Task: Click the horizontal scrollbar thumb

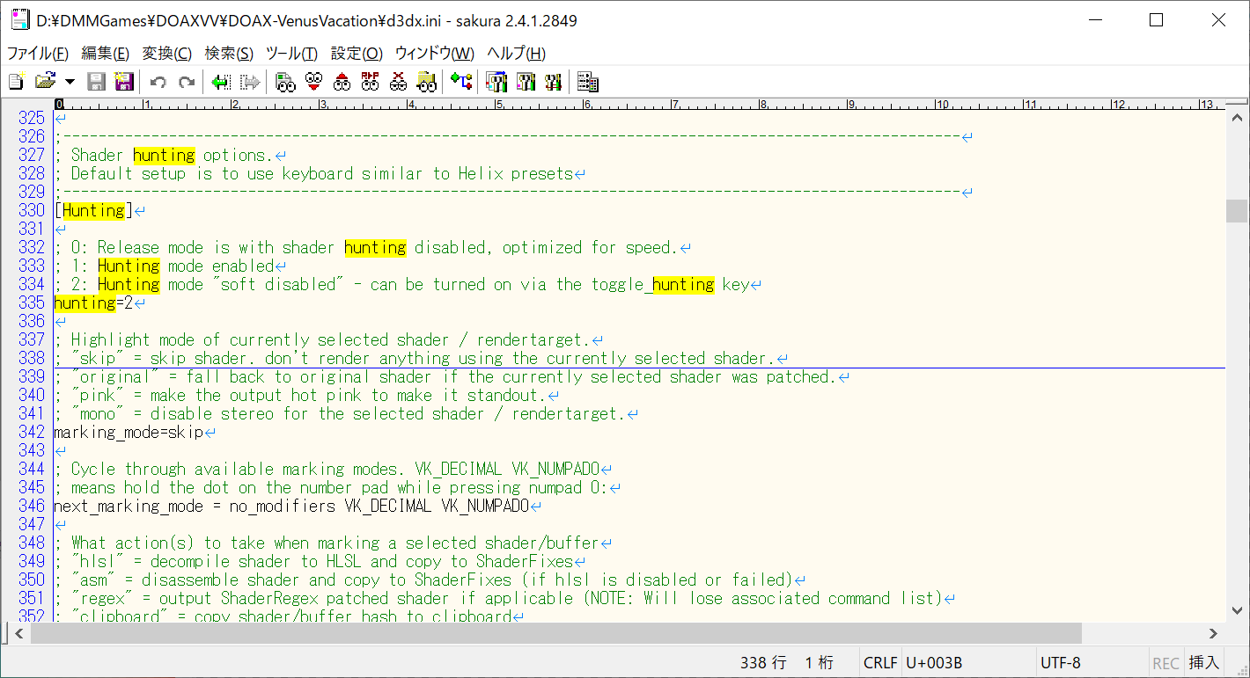Action: [x=555, y=633]
